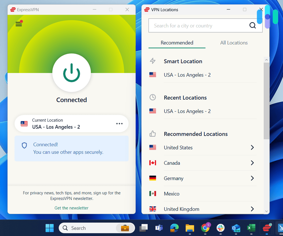
Task: Open the Get the newsletter link
Action: 71,207
